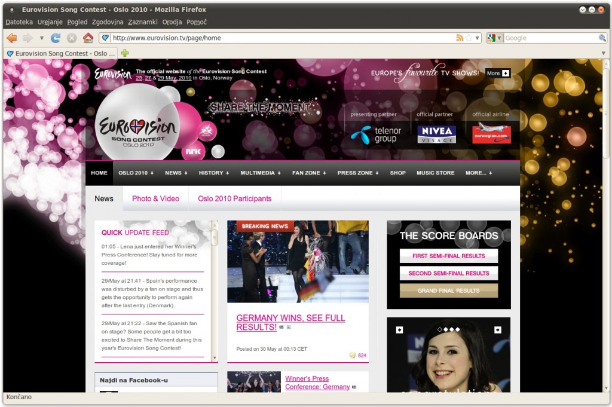The height and width of the screenshot is (407, 612).
Task: Click the pink NRK logo bubble
Action: [193, 151]
